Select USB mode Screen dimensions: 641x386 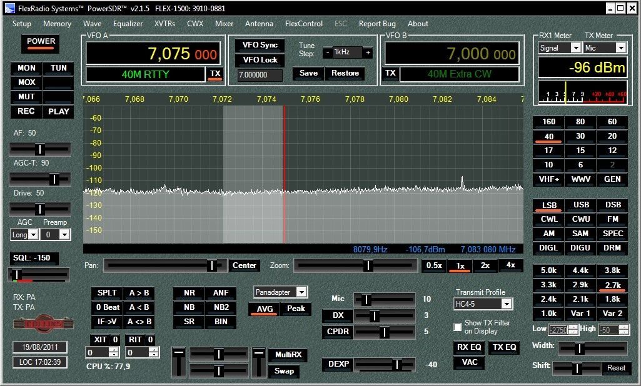click(581, 205)
